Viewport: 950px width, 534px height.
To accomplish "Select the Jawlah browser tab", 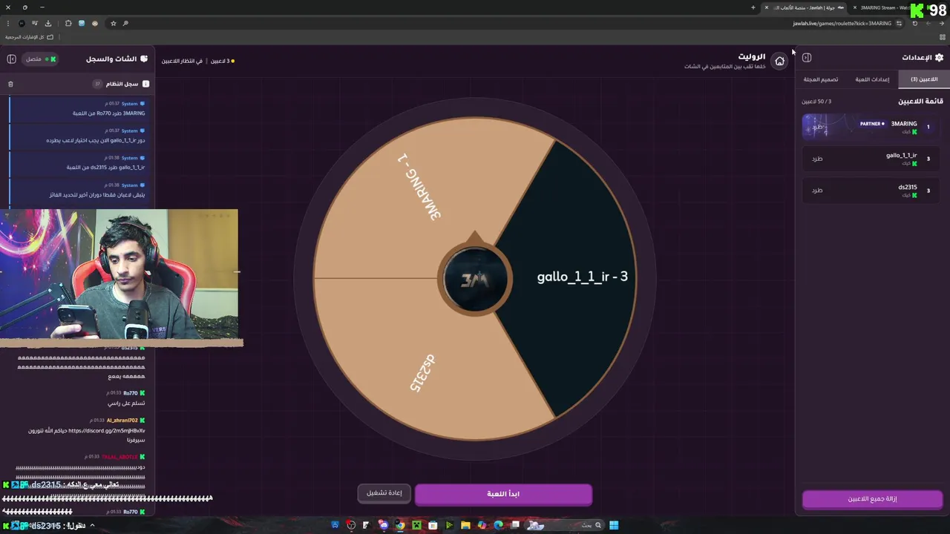I will tap(805, 7).
